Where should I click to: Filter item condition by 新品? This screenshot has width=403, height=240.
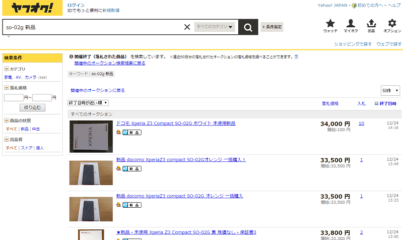pyautogui.click(x=25, y=129)
